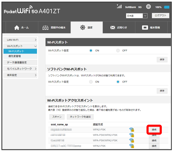Click the signal strength antenna icon

pos(119,6)
